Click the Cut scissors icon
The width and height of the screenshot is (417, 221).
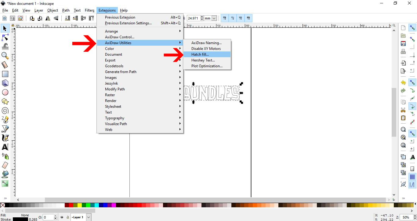point(403,110)
